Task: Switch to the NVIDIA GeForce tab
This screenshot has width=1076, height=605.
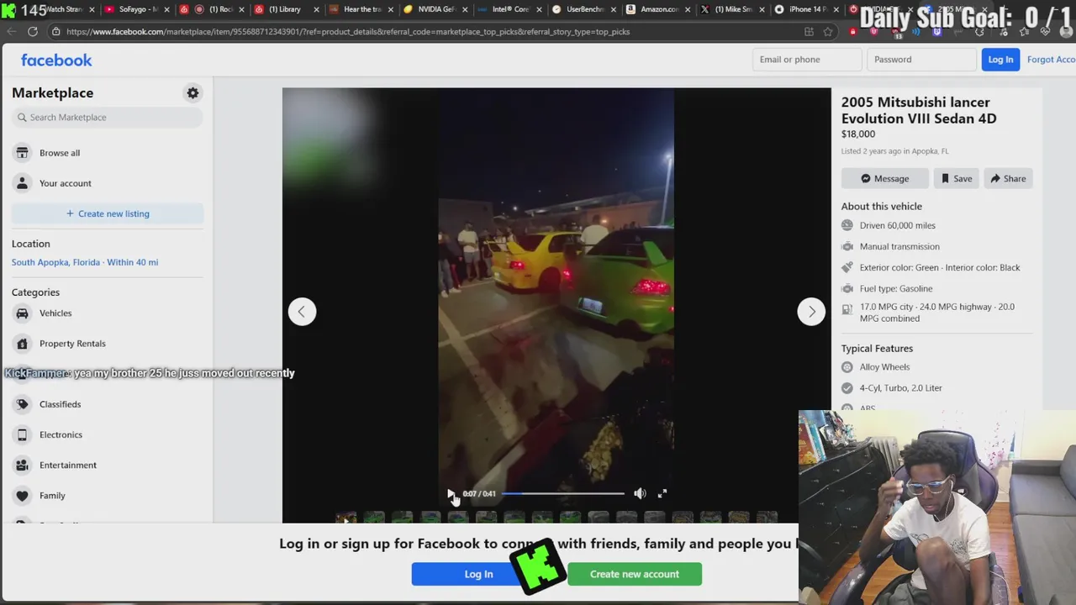Action: [x=435, y=9]
